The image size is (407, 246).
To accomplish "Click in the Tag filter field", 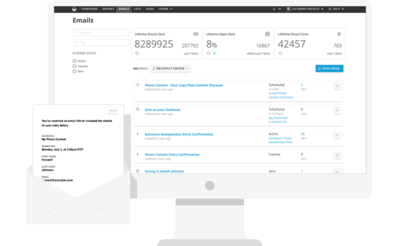I will click(x=100, y=43).
